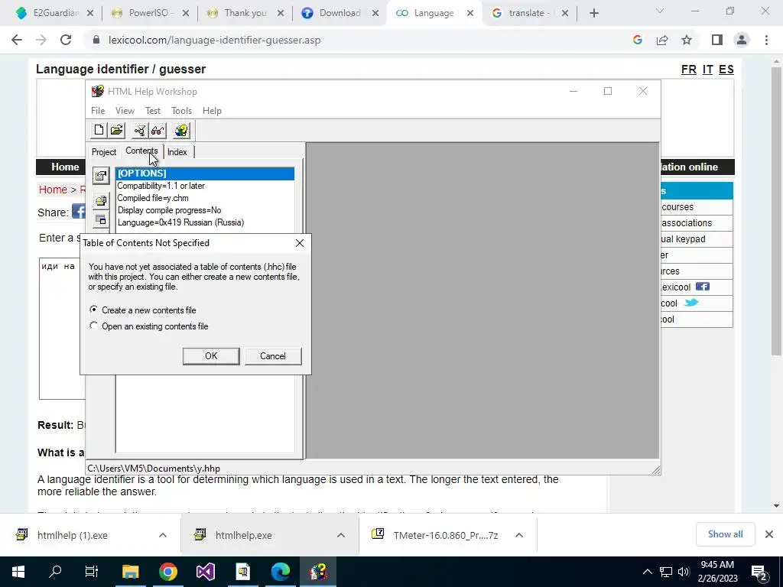The image size is (783, 587).
Task: Close the Table of Contents Not Specified dialog
Action: click(300, 243)
